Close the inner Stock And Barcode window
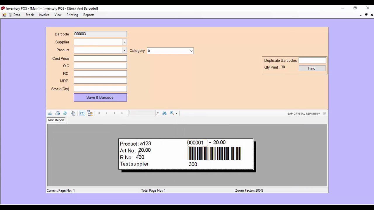The image size is (374, 210). (x=371, y=15)
